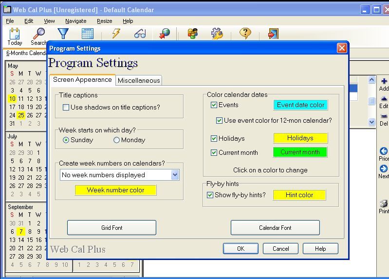Click the Grid Font button
Screen dimensions: 389x279
tap(111, 227)
